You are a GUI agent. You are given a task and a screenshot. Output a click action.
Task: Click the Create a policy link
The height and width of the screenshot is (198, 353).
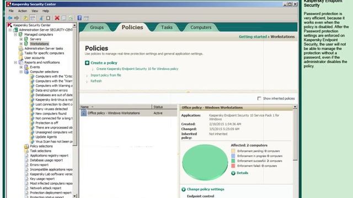tap(104, 63)
